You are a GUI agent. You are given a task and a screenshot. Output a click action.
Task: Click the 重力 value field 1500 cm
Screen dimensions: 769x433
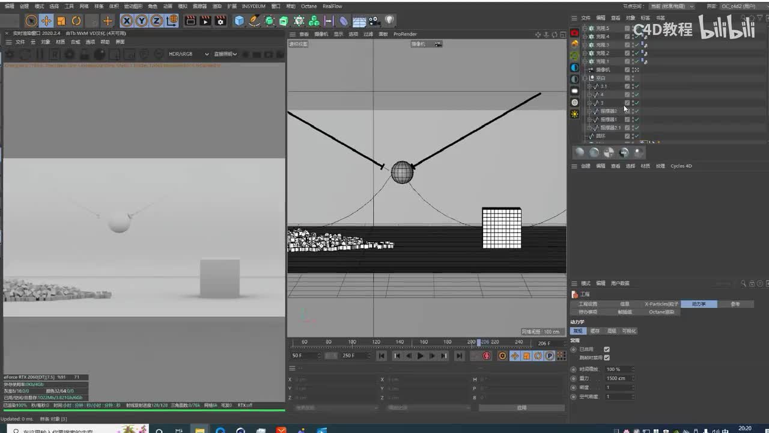pyautogui.click(x=619, y=378)
